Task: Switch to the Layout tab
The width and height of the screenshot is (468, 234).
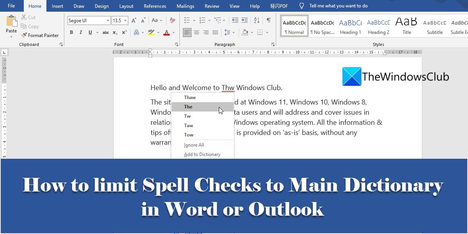Action: 126,6
